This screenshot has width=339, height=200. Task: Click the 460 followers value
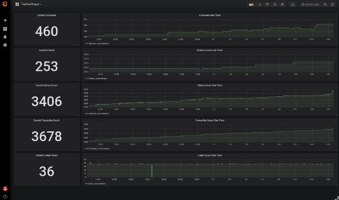[x=47, y=31]
